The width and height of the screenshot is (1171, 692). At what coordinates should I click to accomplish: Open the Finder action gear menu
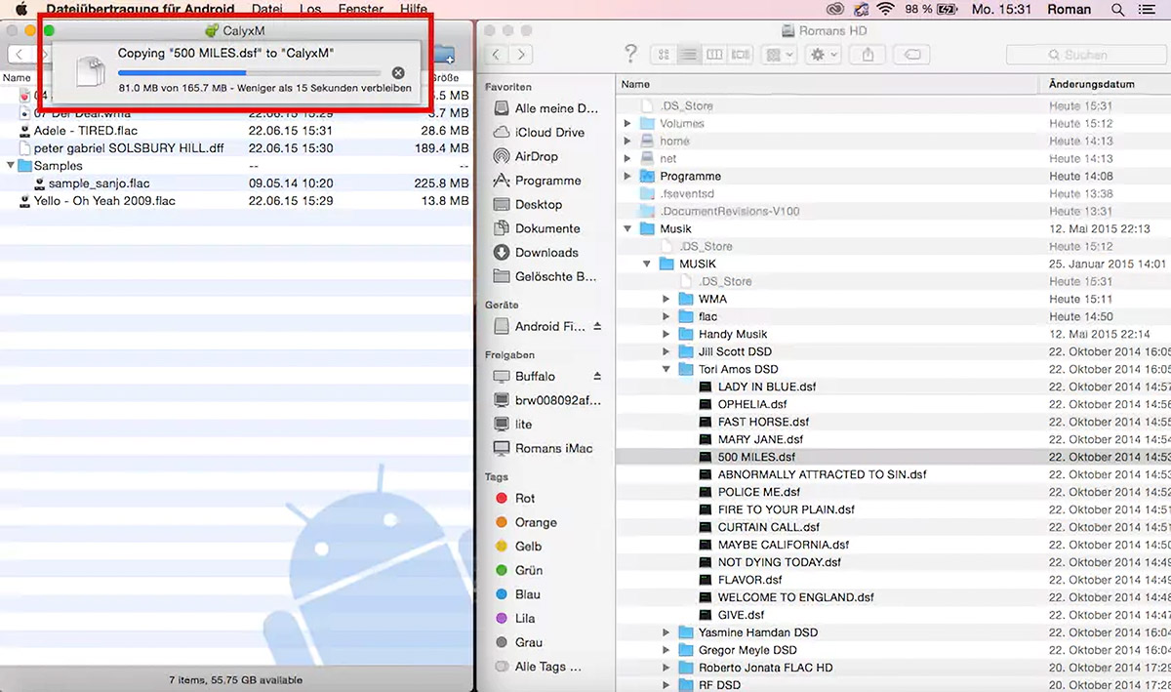[823, 55]
